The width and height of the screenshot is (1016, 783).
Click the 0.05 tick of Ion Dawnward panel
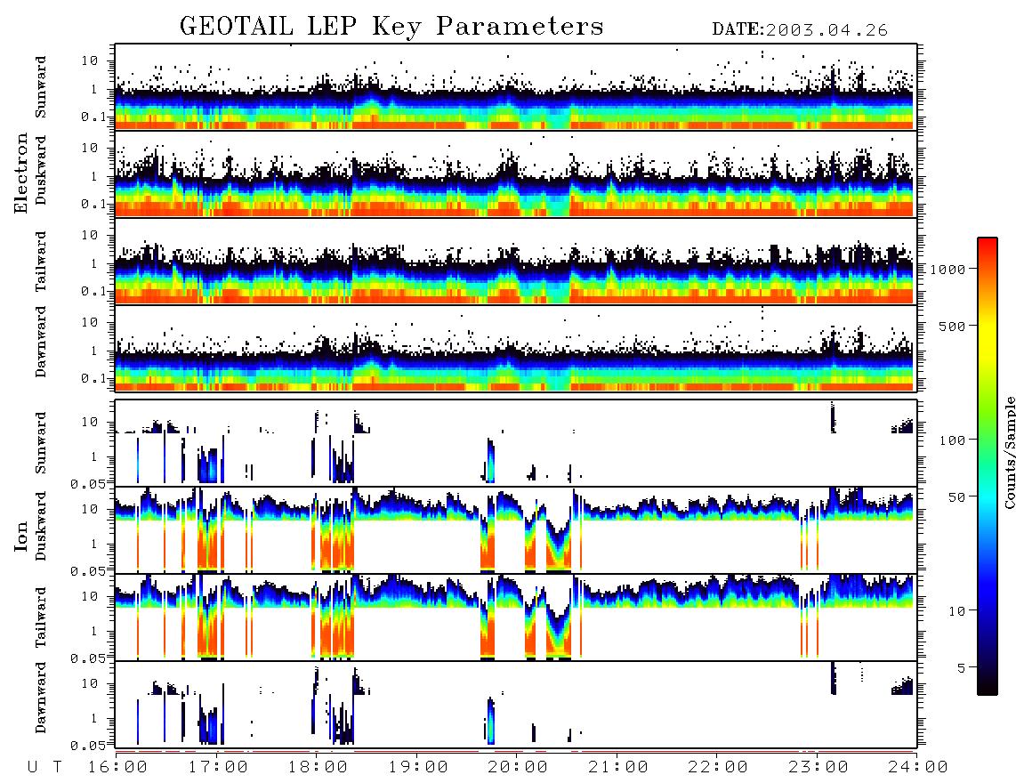(90, 746)
